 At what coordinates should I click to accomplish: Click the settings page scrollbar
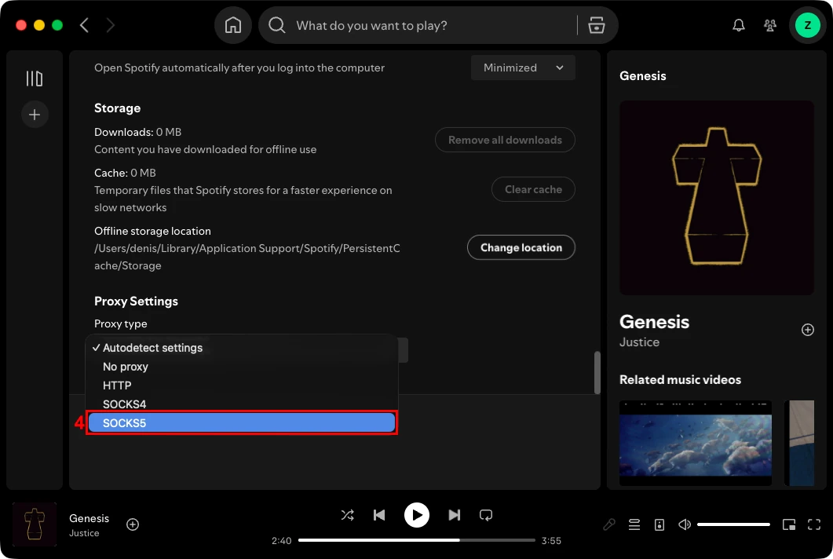[597, 372]
